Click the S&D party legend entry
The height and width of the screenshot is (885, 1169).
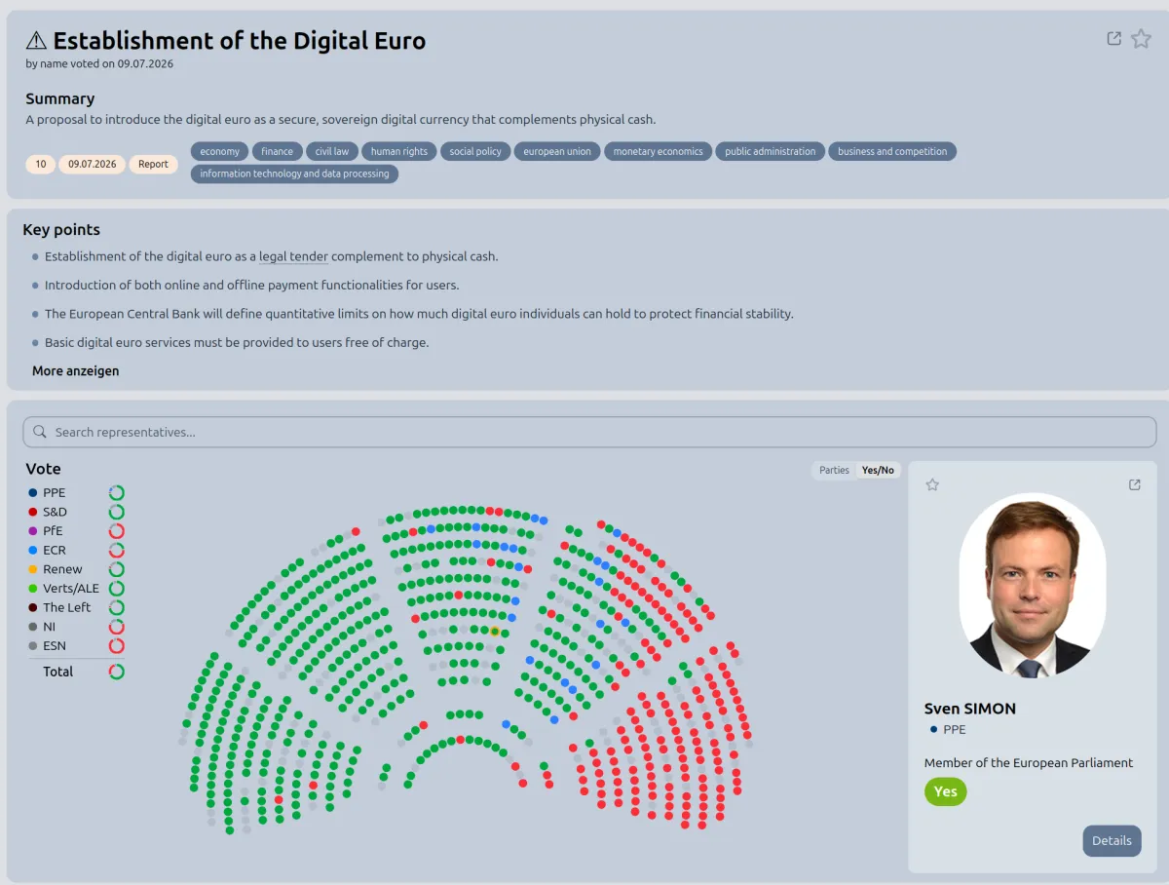(55, 512)
